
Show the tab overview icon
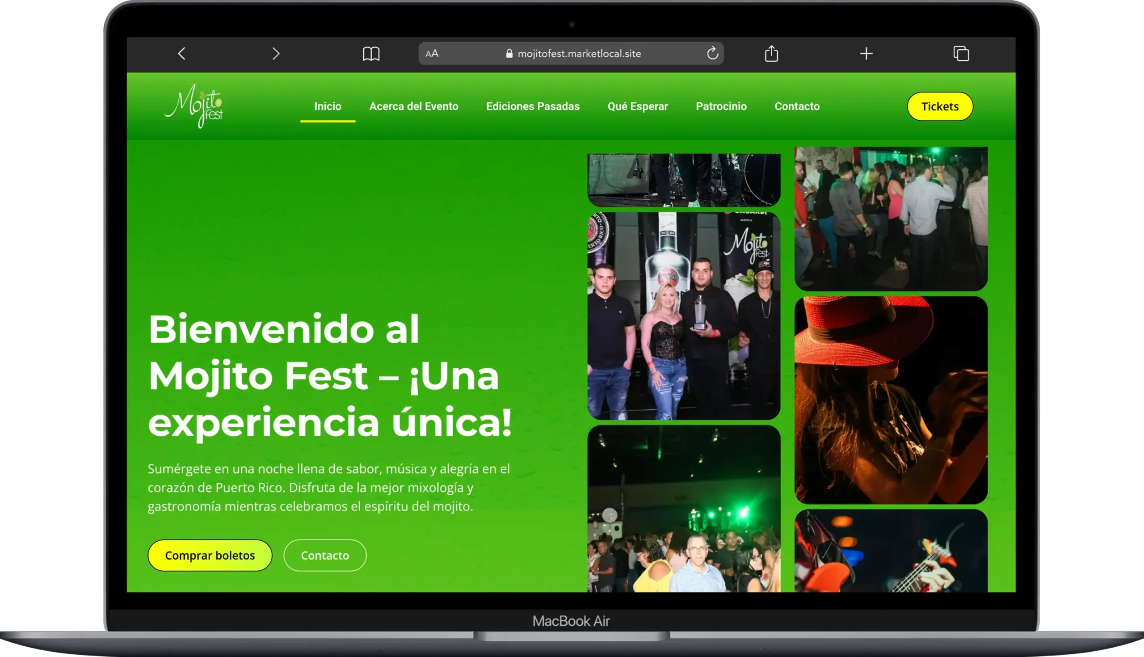961,54
